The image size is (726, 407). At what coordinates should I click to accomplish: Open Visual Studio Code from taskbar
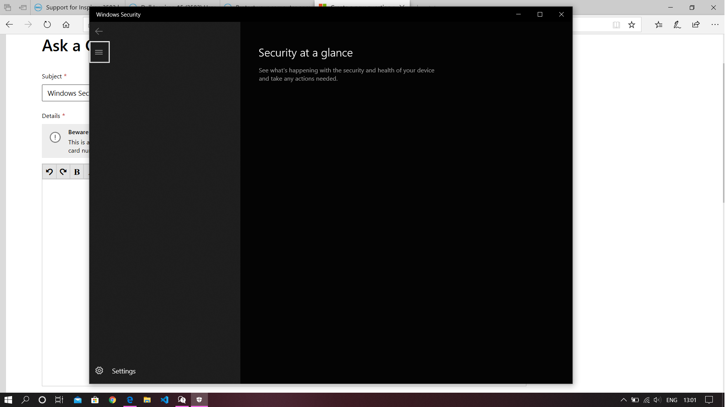[x=165, y=400]
